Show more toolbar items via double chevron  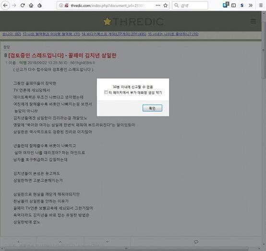point(250,5)
